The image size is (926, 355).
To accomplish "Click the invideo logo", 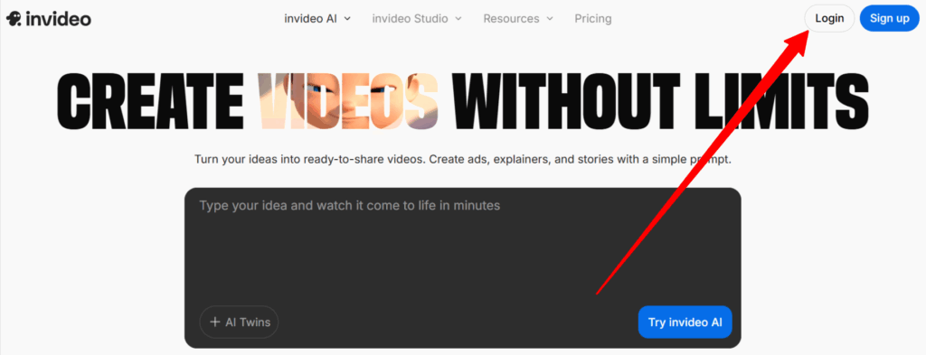I will 49,19.
